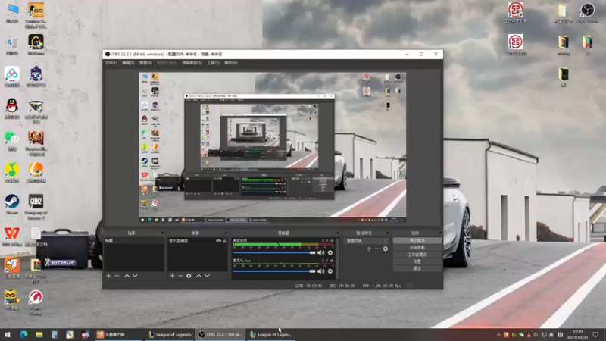Viewport: 606px width, 341px height.
Task: Undock the Mixer (混音器) panel using its header button
Action: [x=338, y=233]
